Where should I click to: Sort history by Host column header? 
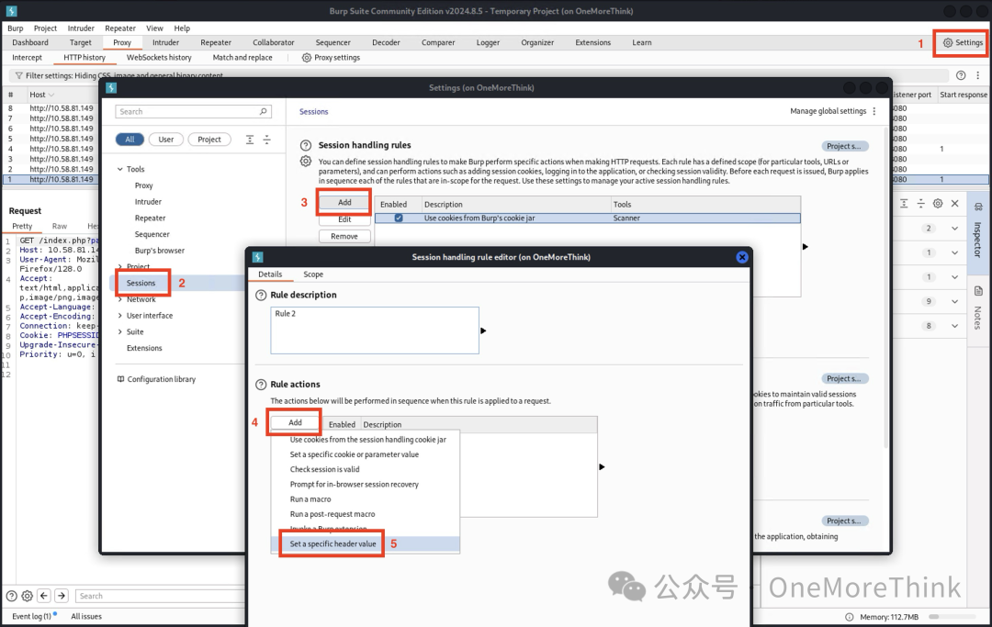[38, 95]
